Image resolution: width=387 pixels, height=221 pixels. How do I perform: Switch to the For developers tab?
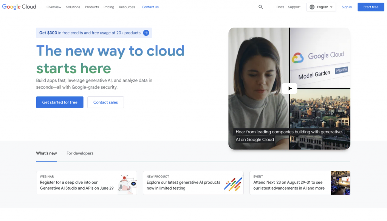[80, 153]
